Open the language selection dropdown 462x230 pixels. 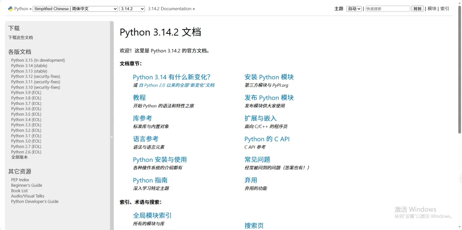[x=75, y=9]
